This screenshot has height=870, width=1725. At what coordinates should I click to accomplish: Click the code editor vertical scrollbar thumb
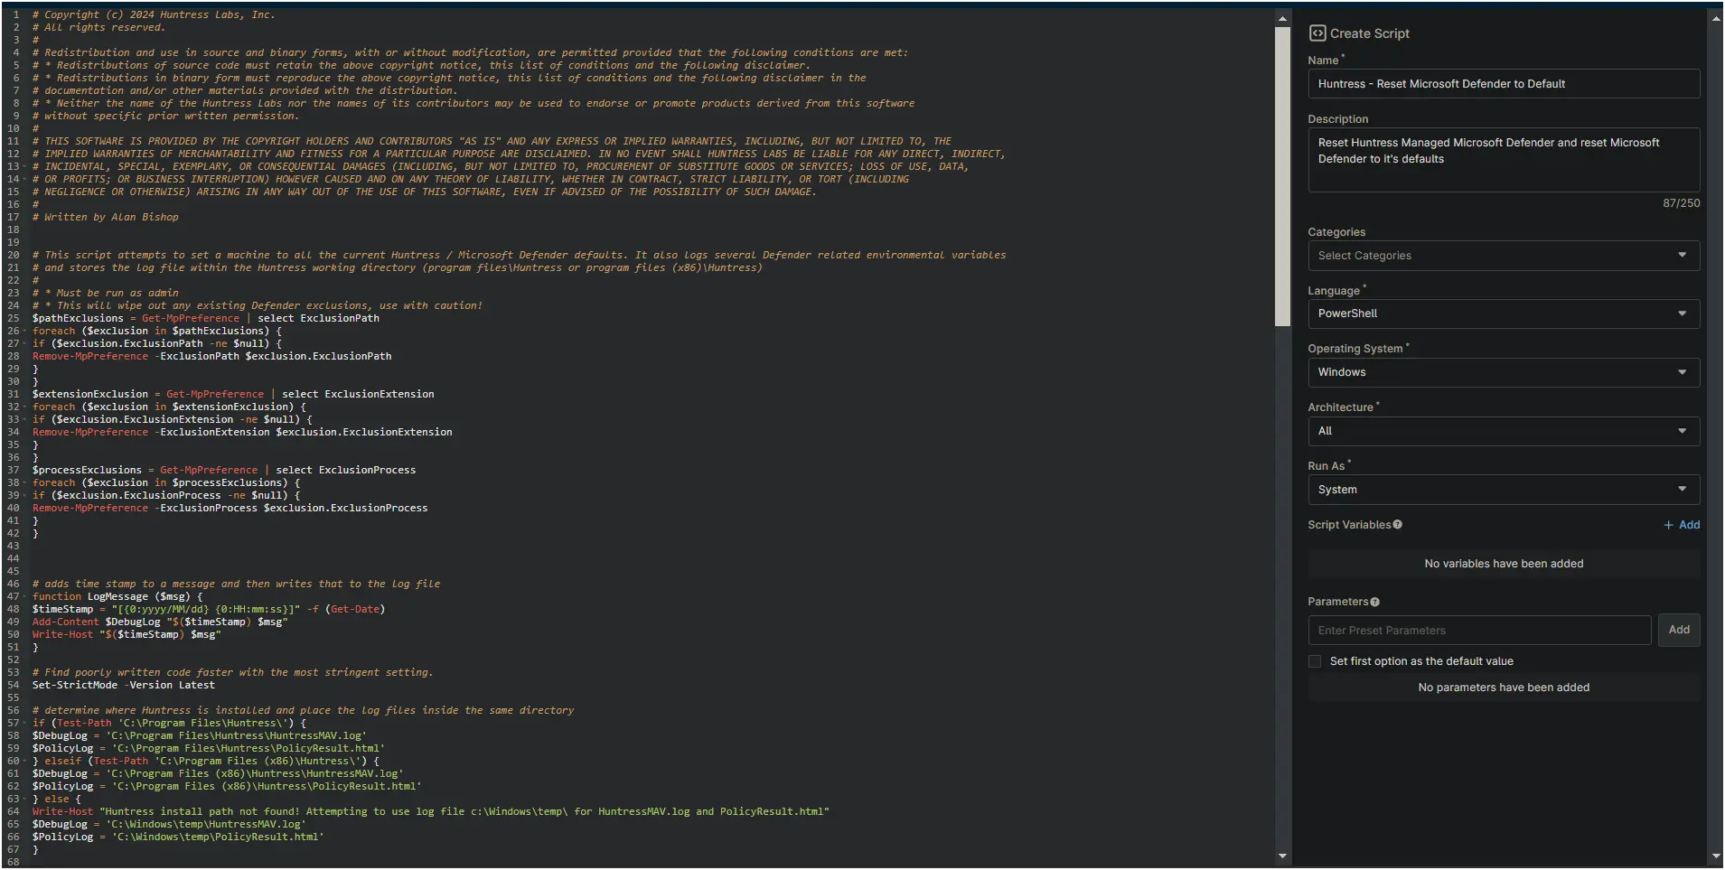1282,176
